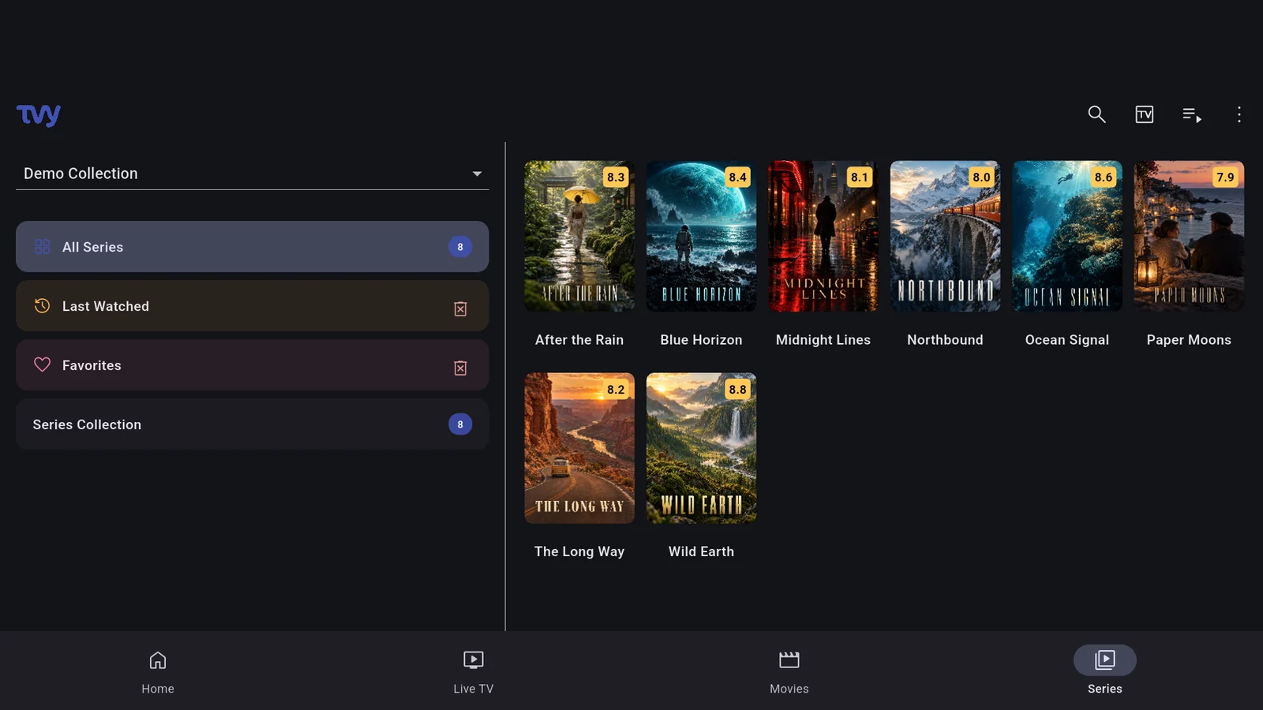Click the 'Ocean Signal' title text

click(1067, 340)
